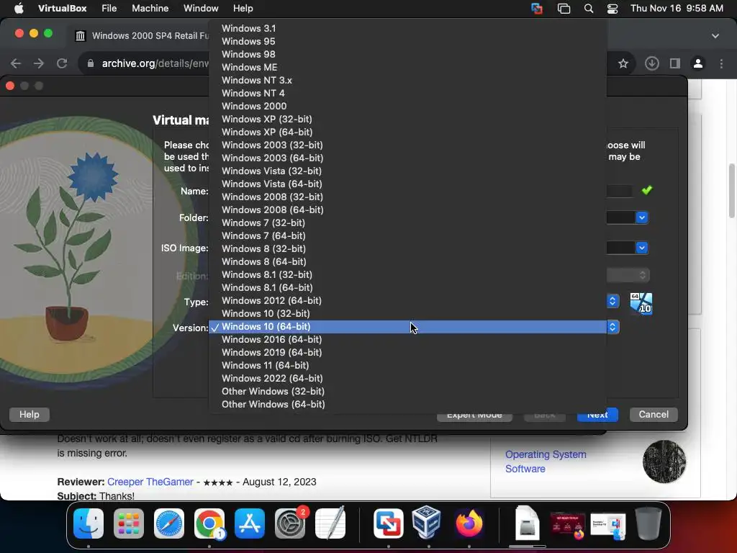Screen dimensions: 737x553
Task: Open the Operating System Software link
Action: point(546,462)
